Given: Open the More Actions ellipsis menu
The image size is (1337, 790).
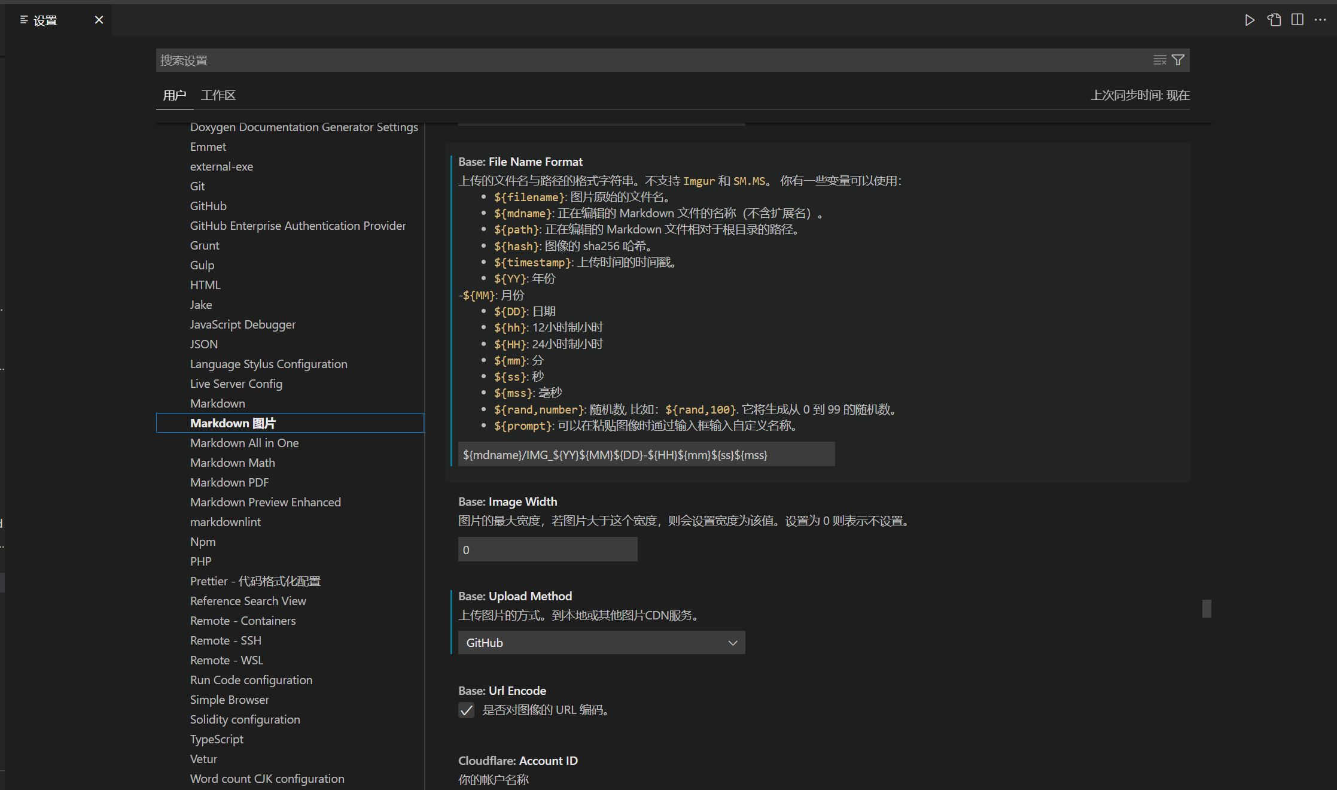Looking at the screenshot, I should pyautogui.click(x=1320, y=20).
